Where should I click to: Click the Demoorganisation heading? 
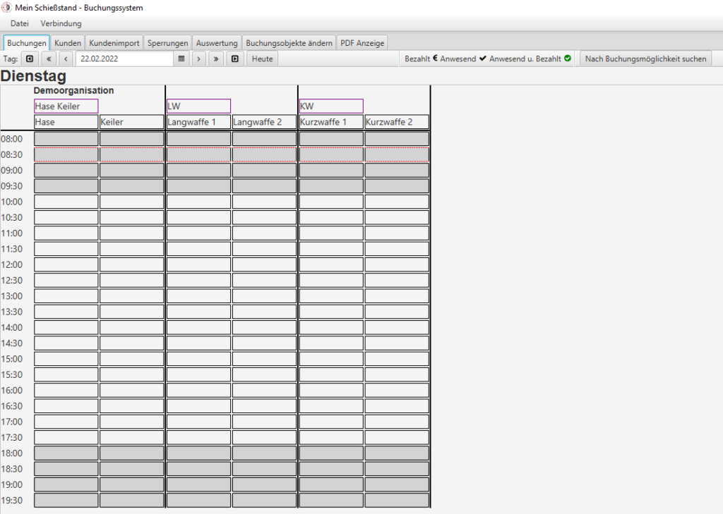[x=73, y=91]
